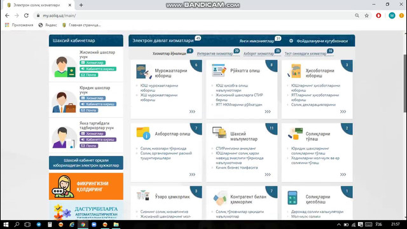Select Ахборот хизматлар tab

pos(259,53)
